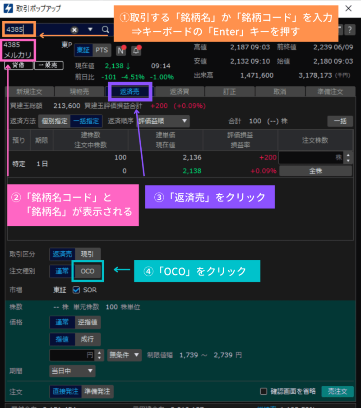Open the 無条件 condition dropdown

(124, 355)
